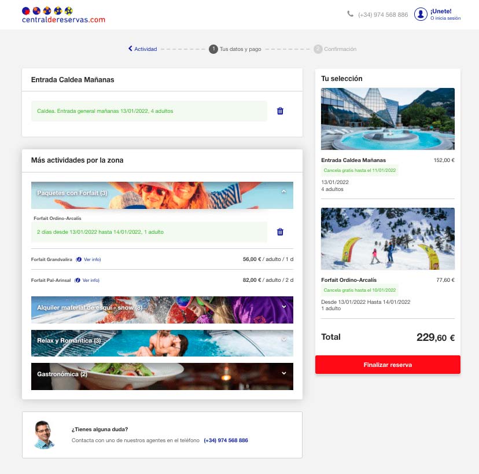
Task: Click the Finalizar reserva button
Action: (x=388, y=365)
